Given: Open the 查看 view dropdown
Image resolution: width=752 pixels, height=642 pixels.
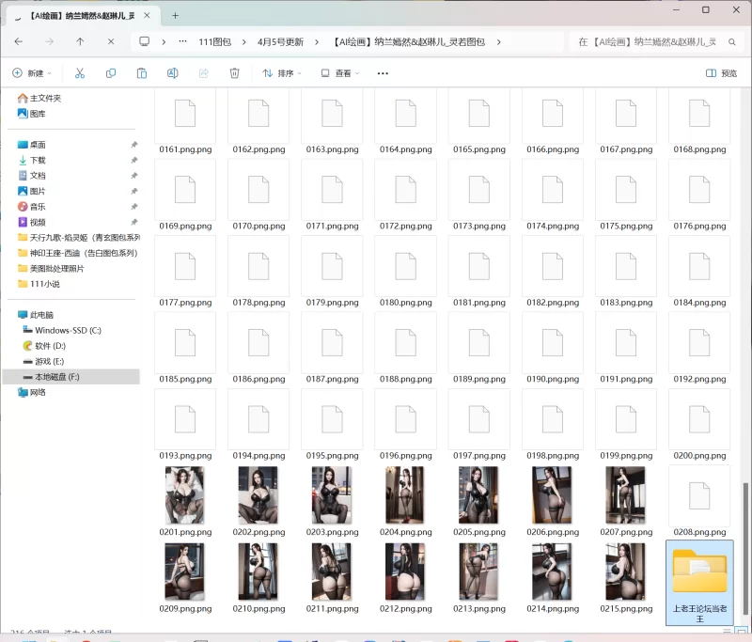Looking at the screenshot, I should tap(340, 73).
